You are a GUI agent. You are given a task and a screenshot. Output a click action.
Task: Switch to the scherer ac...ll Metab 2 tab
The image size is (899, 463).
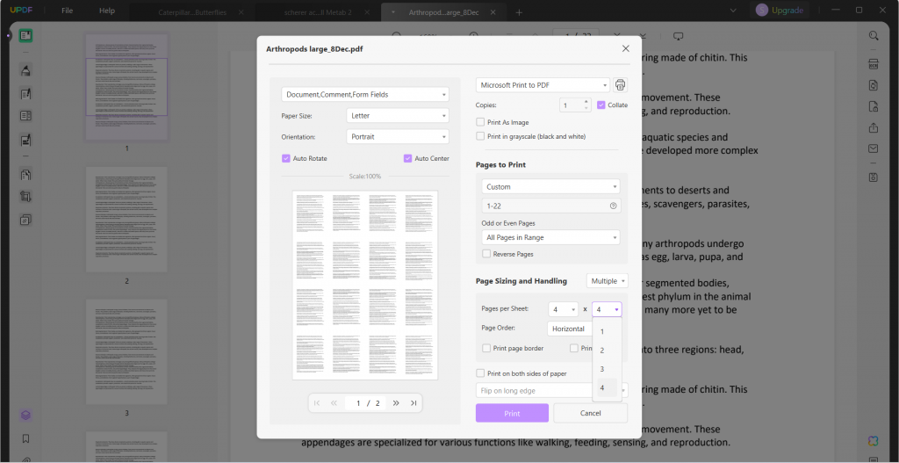[x=317, y=11]
